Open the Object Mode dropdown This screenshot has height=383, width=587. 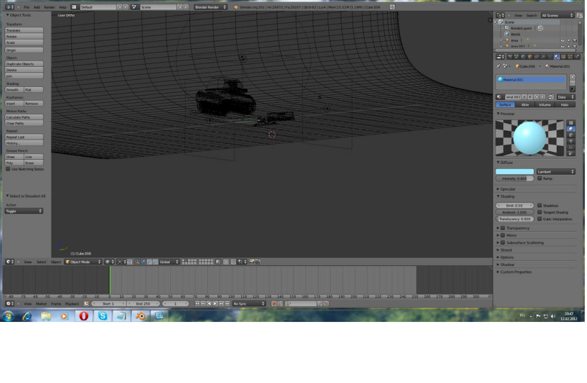point(82,261)
